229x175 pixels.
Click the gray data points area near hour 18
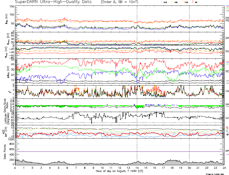tap(172, 162)
